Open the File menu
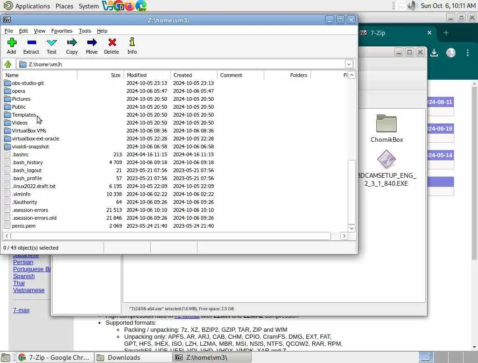 8,31
